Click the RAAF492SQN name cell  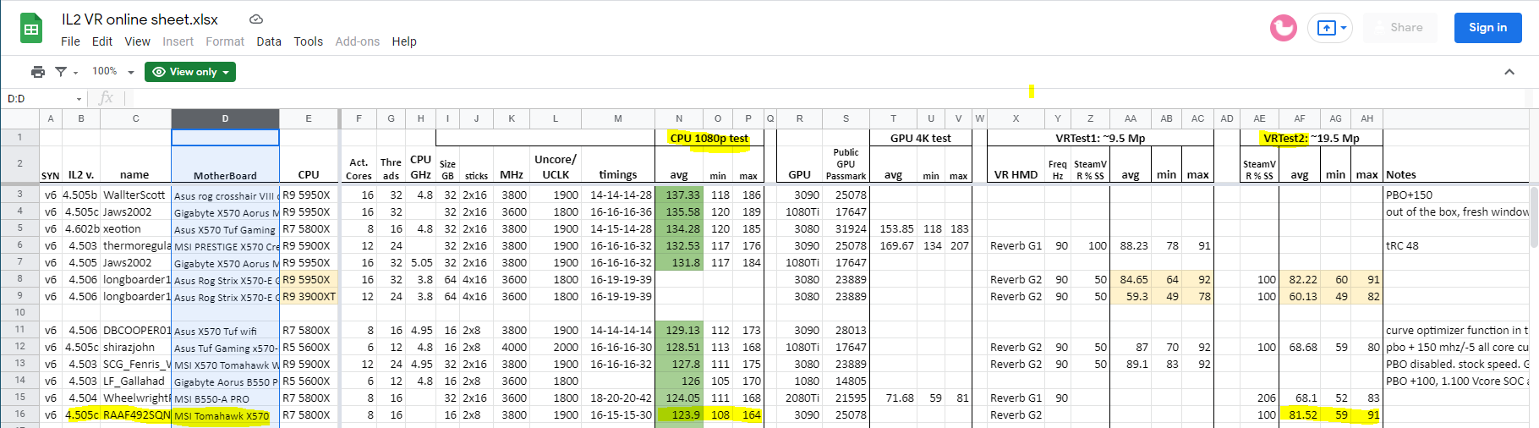coord(135,414)
